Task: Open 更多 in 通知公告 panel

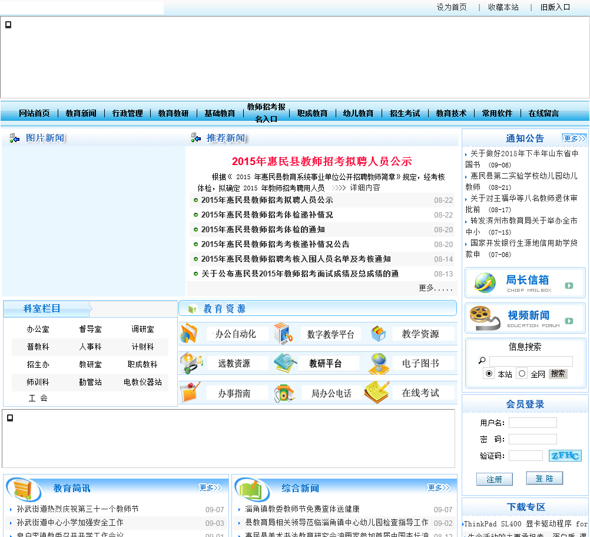Action: (x=574, y=139)
